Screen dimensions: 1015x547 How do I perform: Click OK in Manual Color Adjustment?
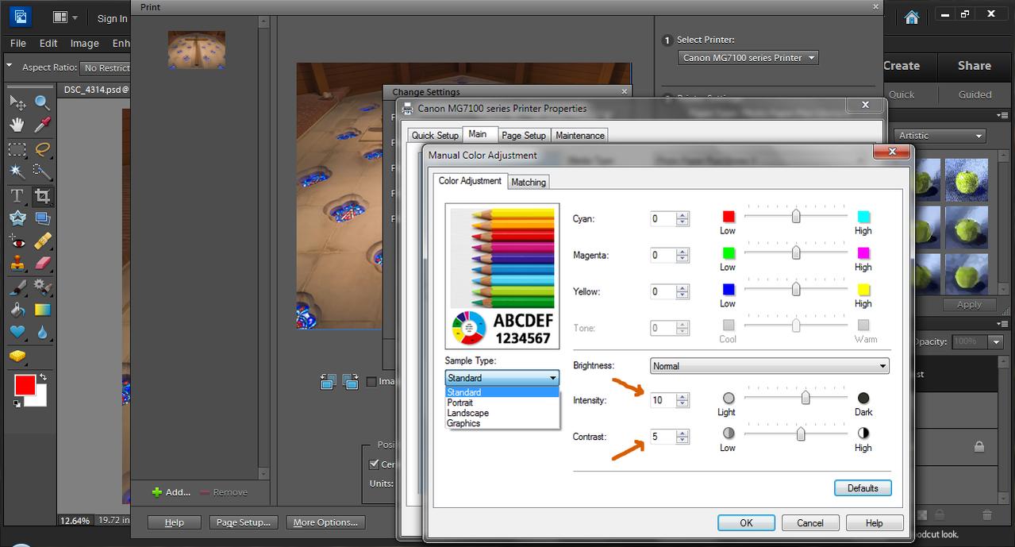click(746, 523)
